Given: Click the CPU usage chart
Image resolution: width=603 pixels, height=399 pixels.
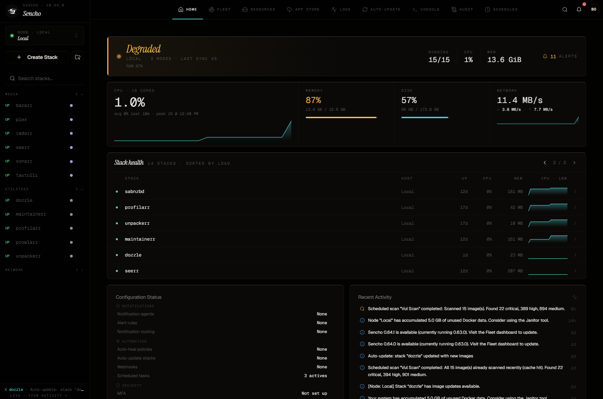Looking at the screenshot, I should coord(203,131).
